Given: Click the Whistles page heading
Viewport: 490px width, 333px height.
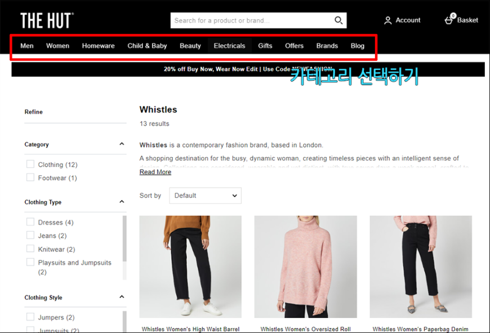Looking at the screenshot, I should [x=158, y=109].
